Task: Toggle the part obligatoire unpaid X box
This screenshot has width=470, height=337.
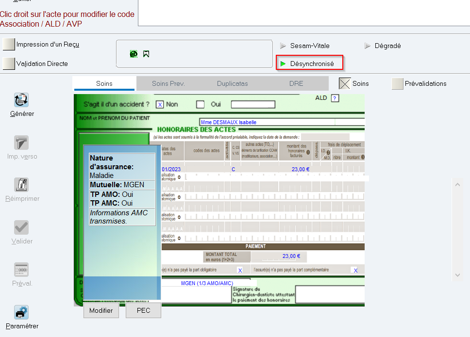Action: pos(240,270)
